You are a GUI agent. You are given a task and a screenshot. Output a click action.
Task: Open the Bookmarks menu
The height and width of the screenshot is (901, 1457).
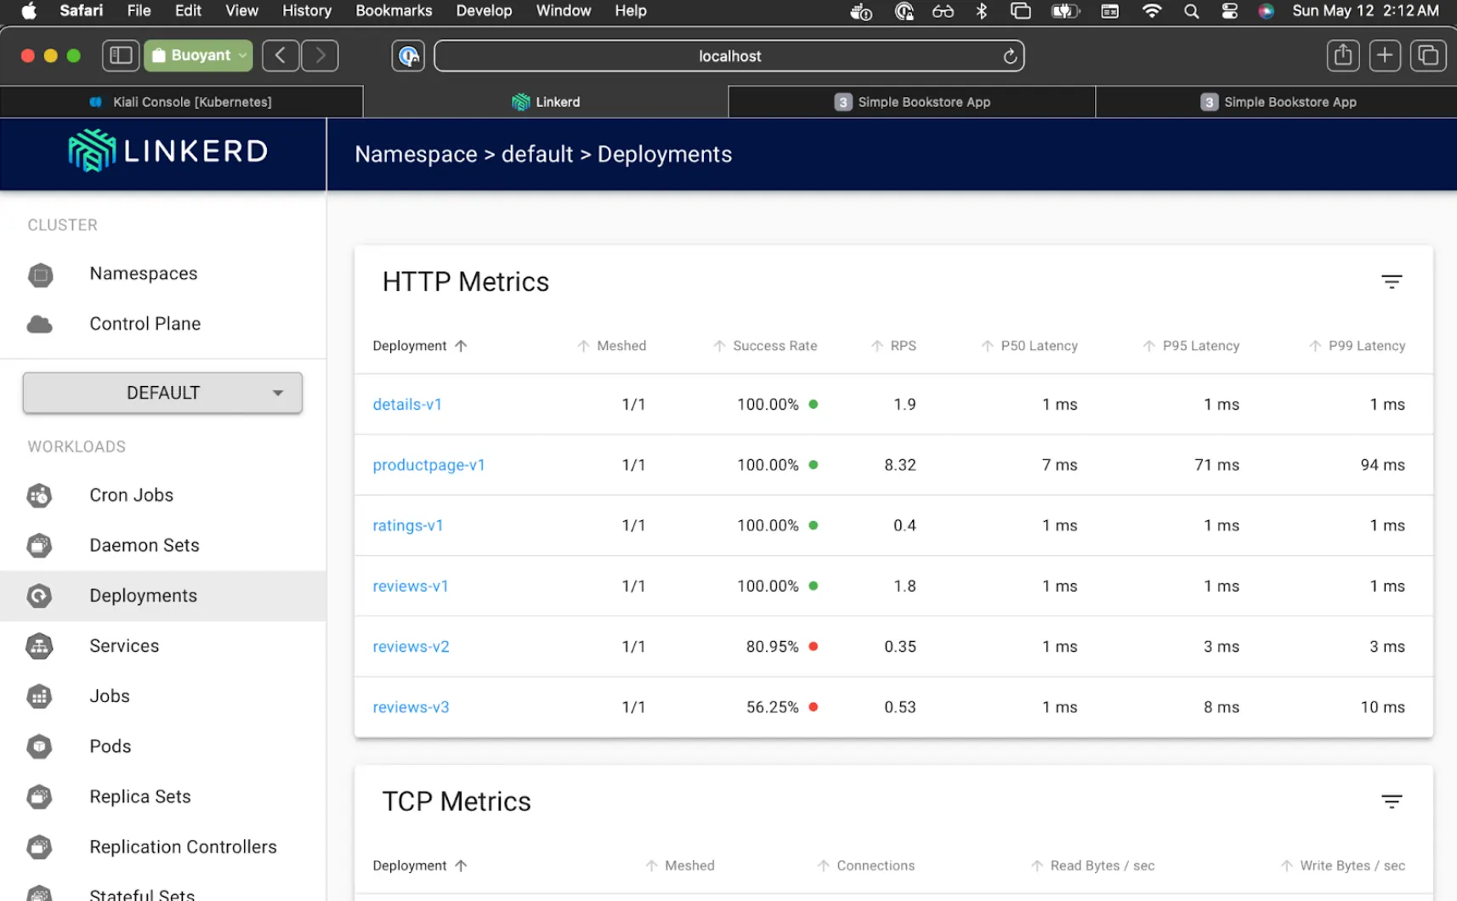pos(394,11)
